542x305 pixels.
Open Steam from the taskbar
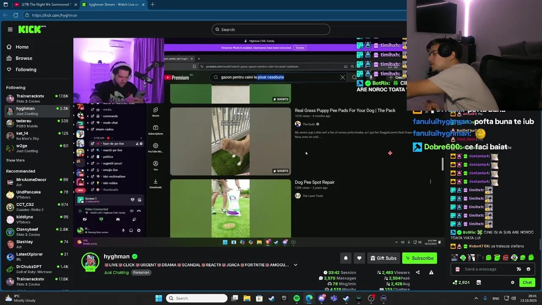pyautogui.click(x=271, y=298)
